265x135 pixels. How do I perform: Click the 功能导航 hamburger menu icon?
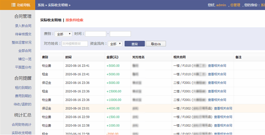13,5
